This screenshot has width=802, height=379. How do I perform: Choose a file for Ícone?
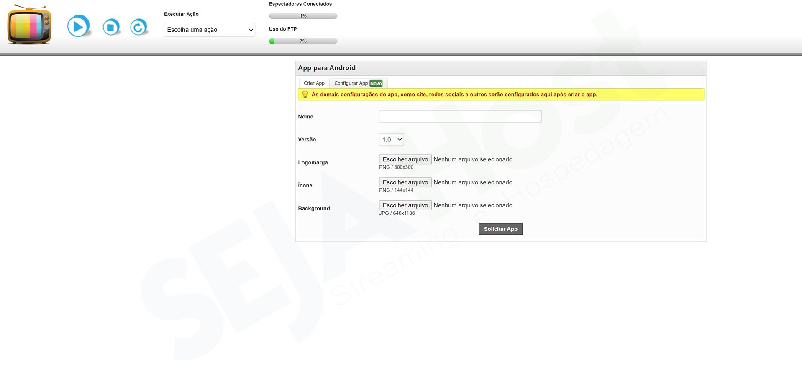405,182
